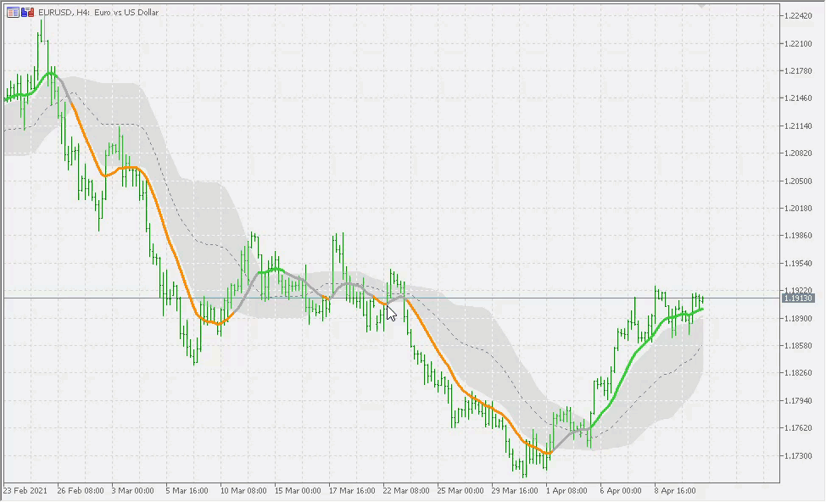Click the horizontal price line on the chart
The height and width of the screenshot is (502, 826).
click(392, 298)
